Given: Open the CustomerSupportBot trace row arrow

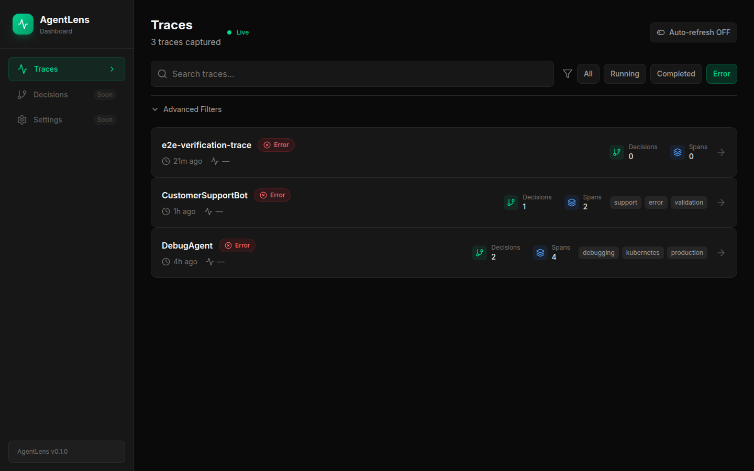Looking at the screenshot, I should [x=721, y=203].
